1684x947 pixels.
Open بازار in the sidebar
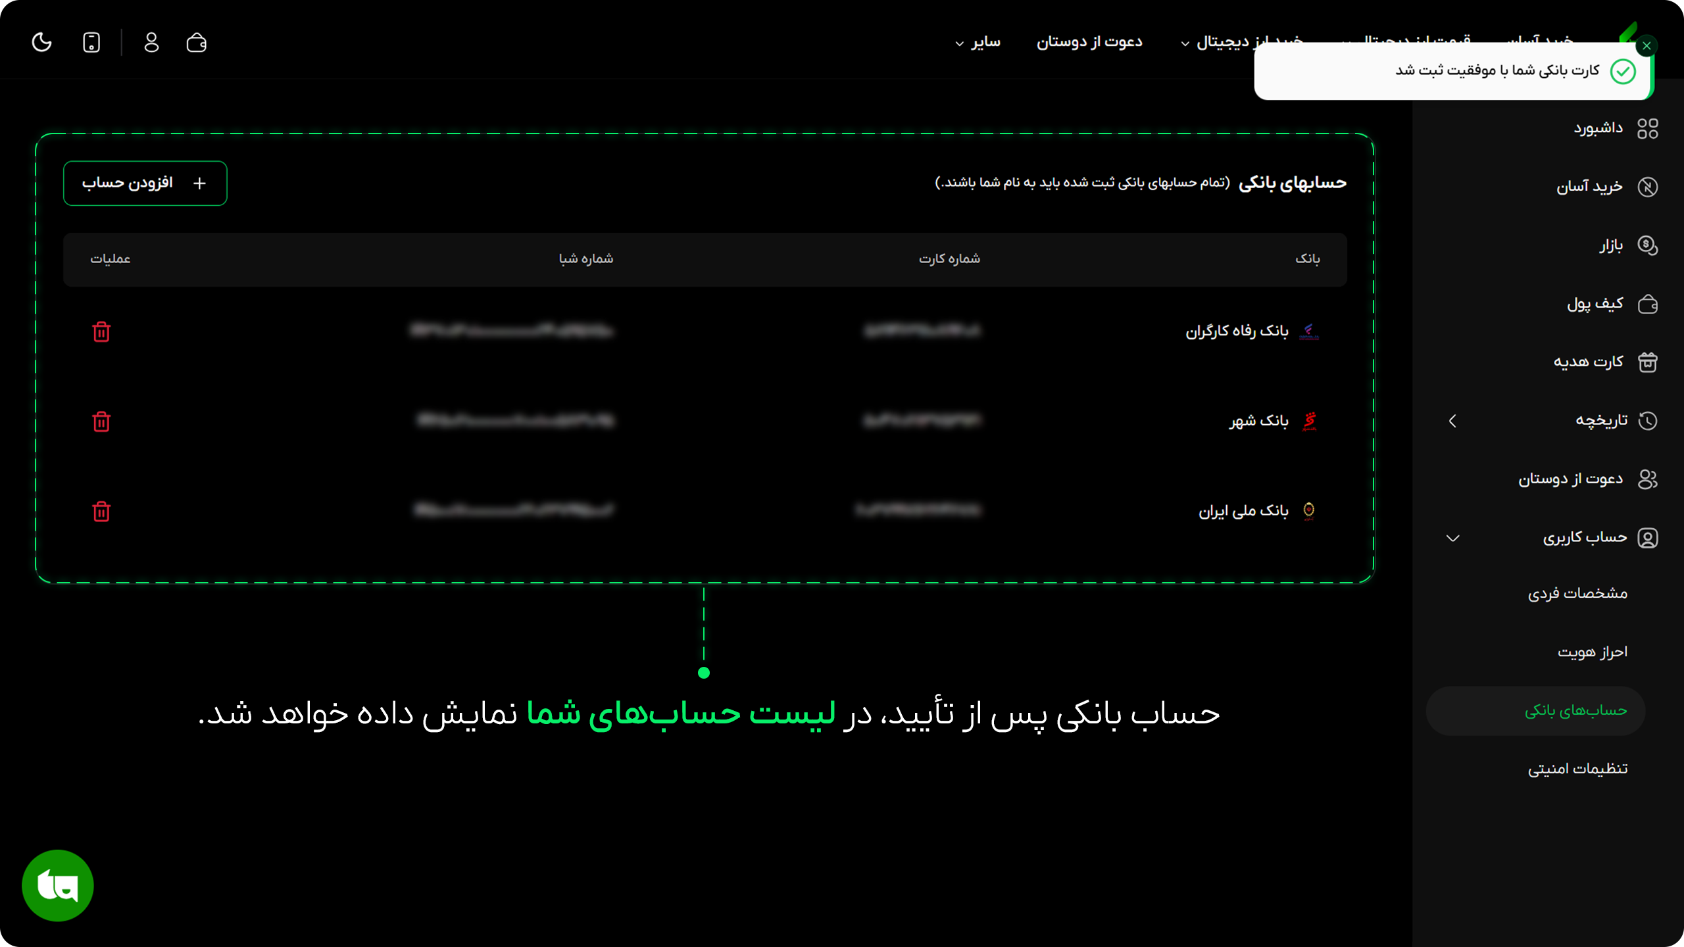1611,245
